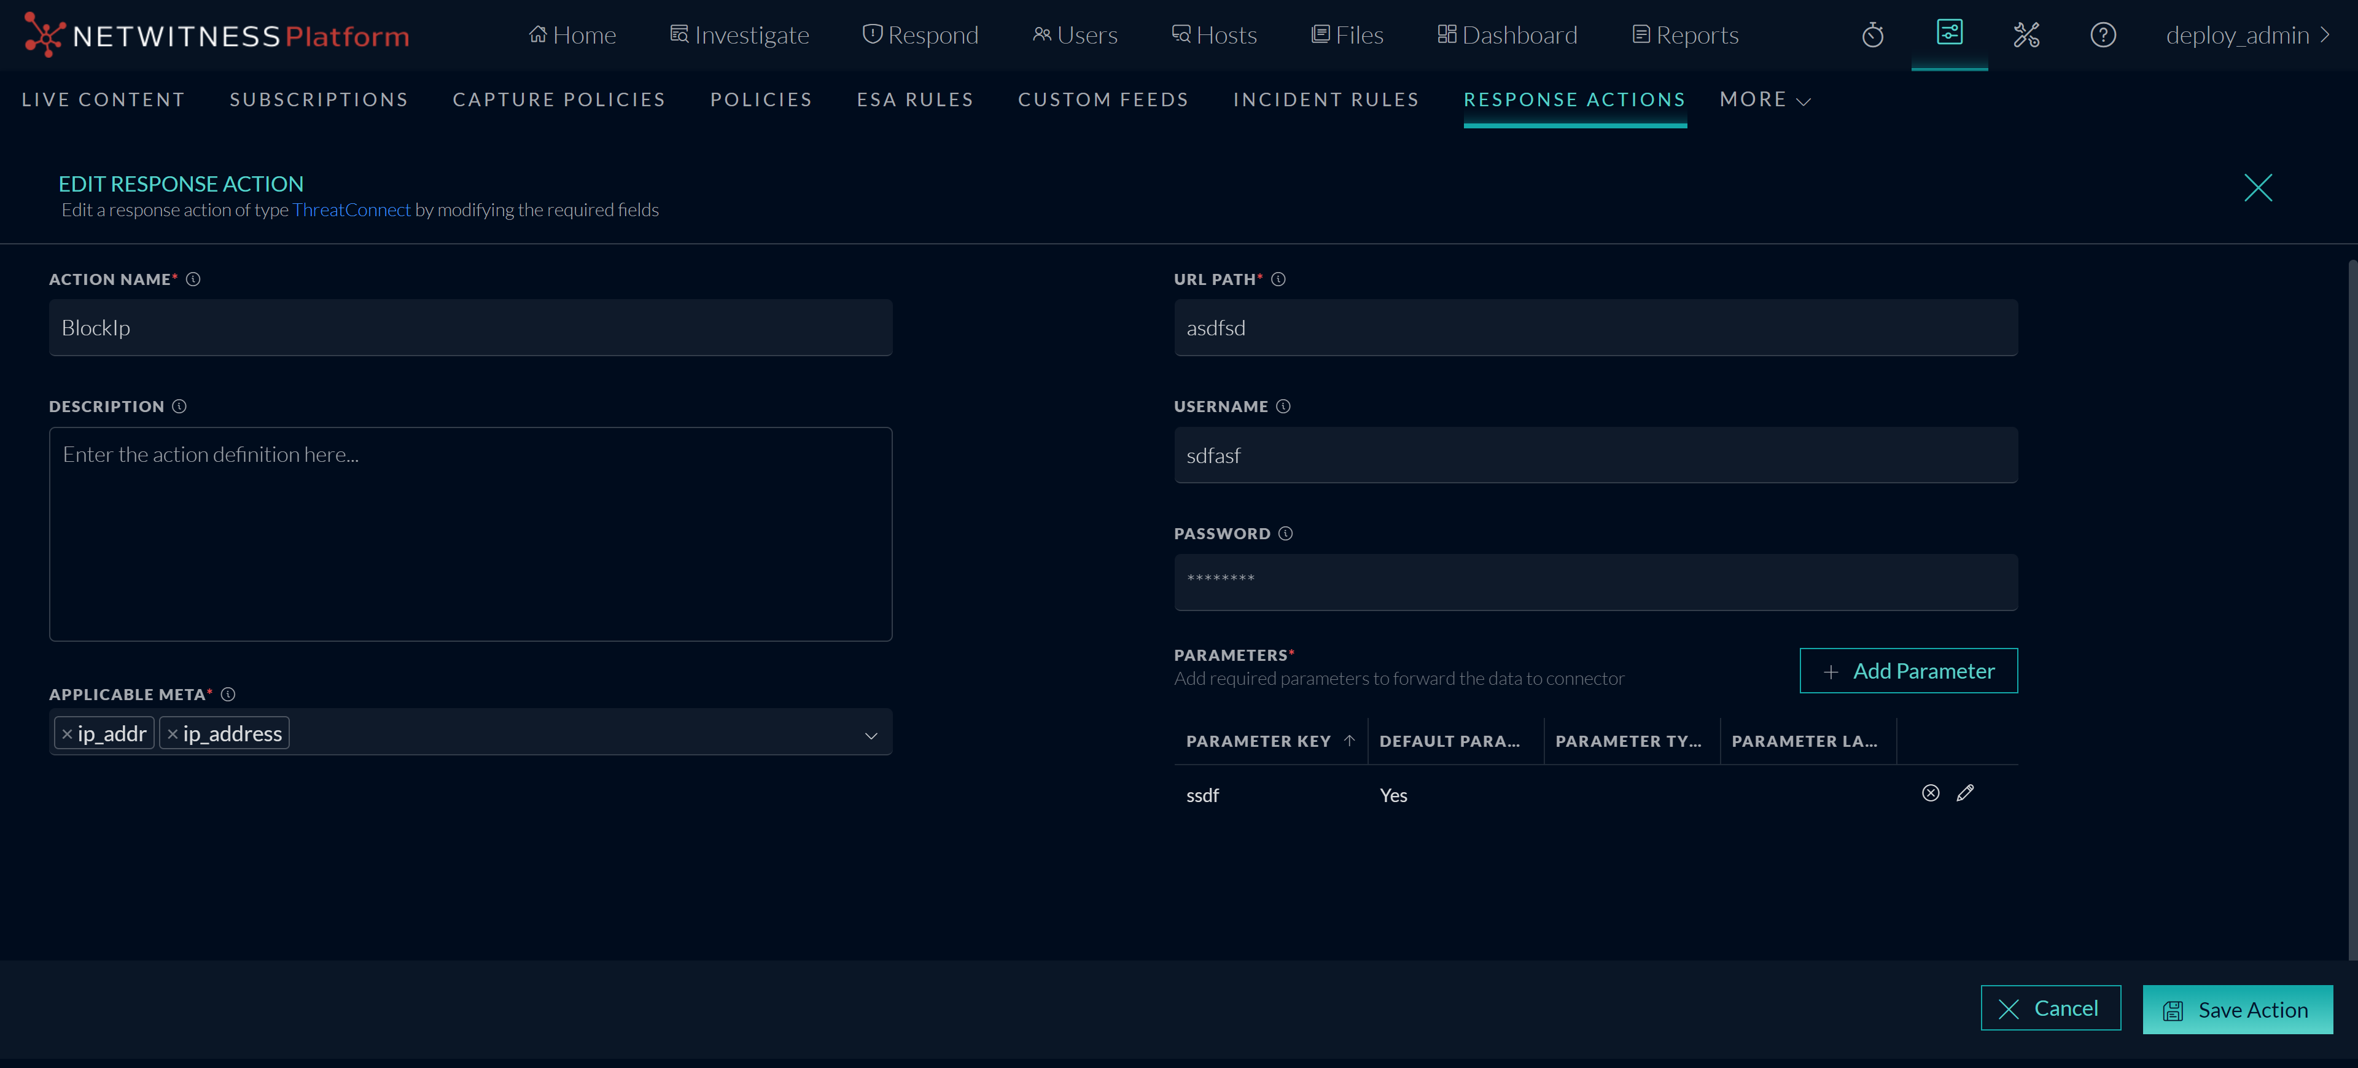Click the Add Parameter button
Screen dimensions: 2358x1068
click(x=1908, y=671)
